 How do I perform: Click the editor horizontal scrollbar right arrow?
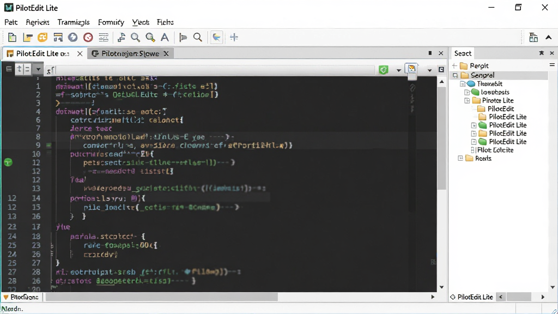[433, 297]
